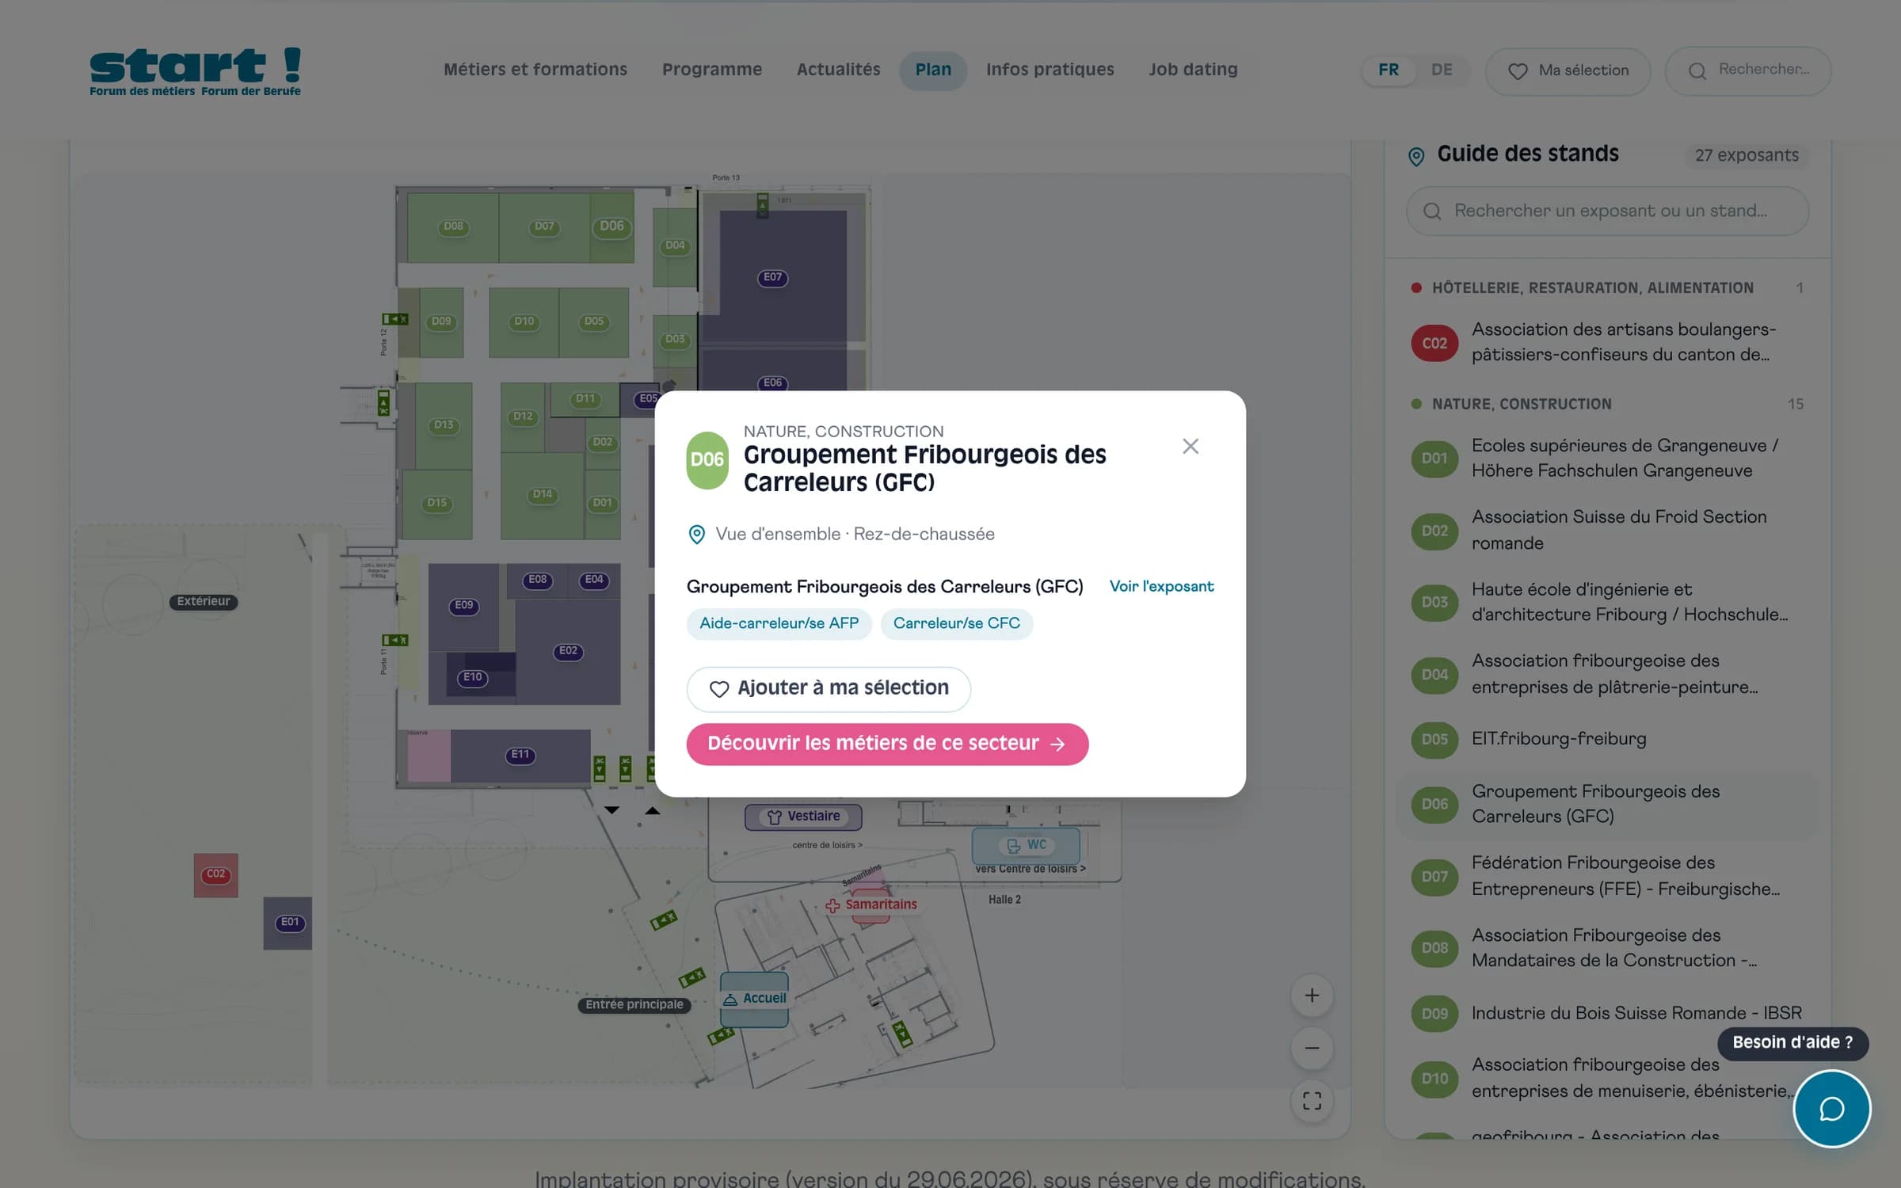Toggle fullscreen map view icon

[1312, 1101]
